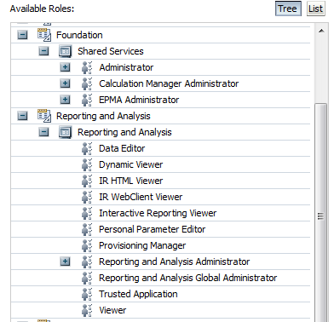Expand the EPMA Administrator role

click(65, 100)
